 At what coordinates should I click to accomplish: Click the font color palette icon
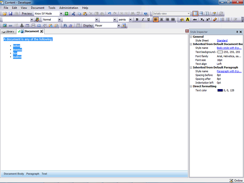(x=182, y=19)
